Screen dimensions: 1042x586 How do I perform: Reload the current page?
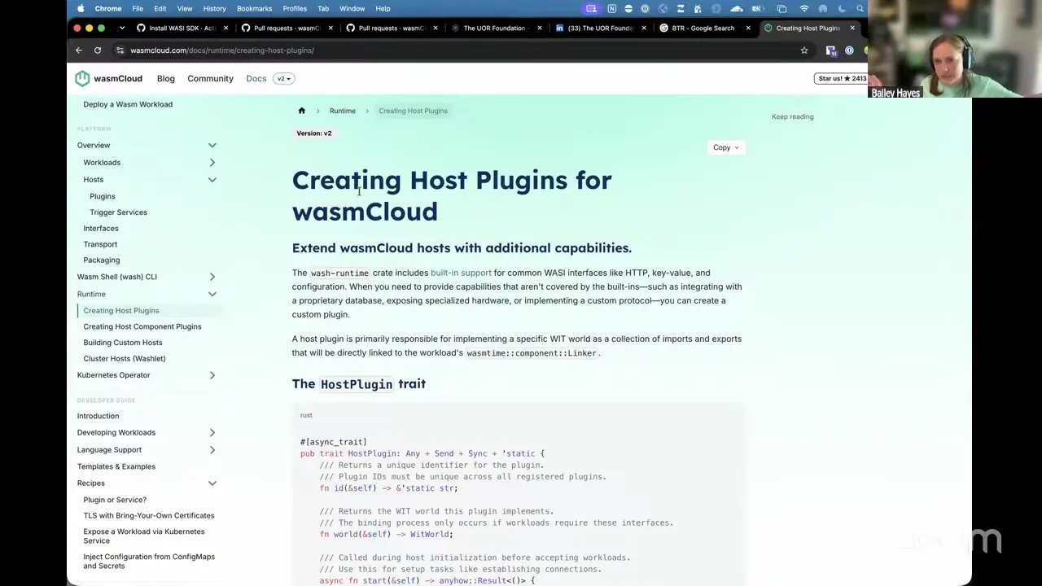pos(98,50)
